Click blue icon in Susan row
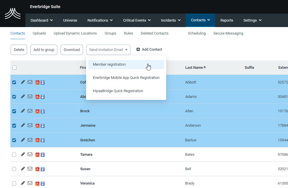Image resolution: width=288 pixels, height=188 pixels. click(43, 169)
